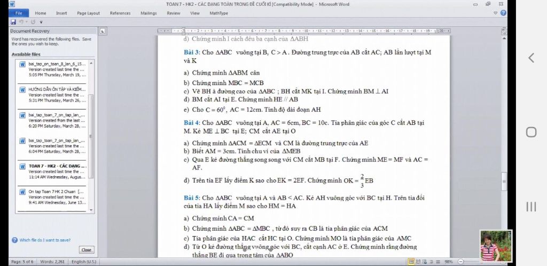This screenshot has width=547, height=266.
Task: Open the MathType tab
Action: coord(218,13)
